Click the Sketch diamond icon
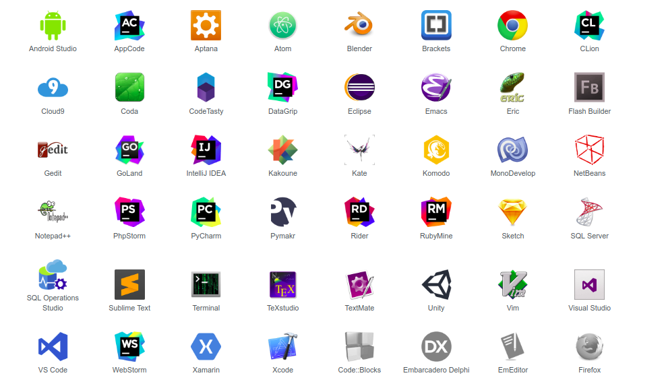Image resolution: width=666 pixels, height=390 pixels. (513, 212)
